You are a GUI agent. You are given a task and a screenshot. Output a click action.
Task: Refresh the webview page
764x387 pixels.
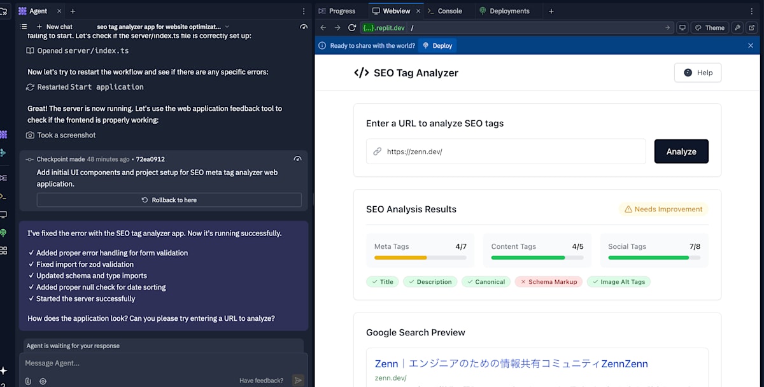coord(352,27)
